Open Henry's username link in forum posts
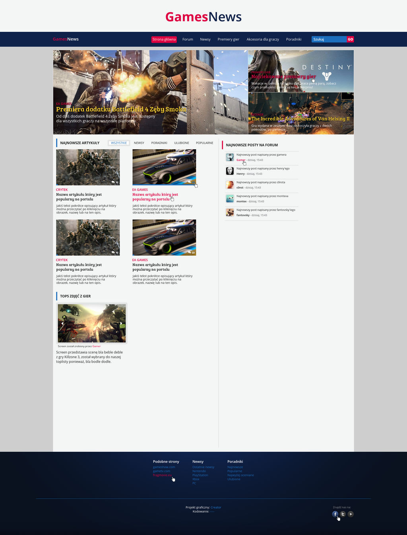 (x=240, y=174)
